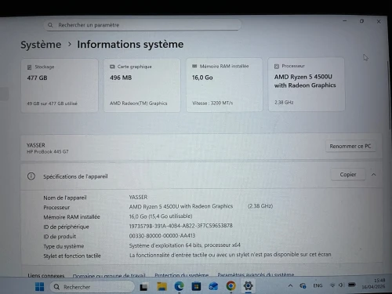Viewport: 392px width, 294px height.
Task: Open Domaine ou groupe de travail link
Action: [109, 276]
